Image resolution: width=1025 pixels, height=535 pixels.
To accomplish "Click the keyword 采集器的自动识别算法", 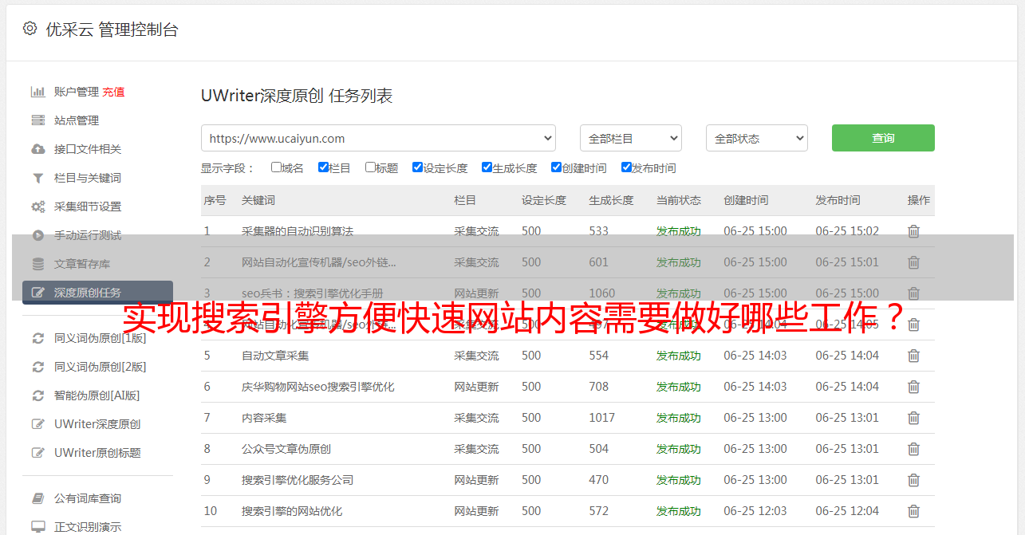I will [x=298, y=231].
